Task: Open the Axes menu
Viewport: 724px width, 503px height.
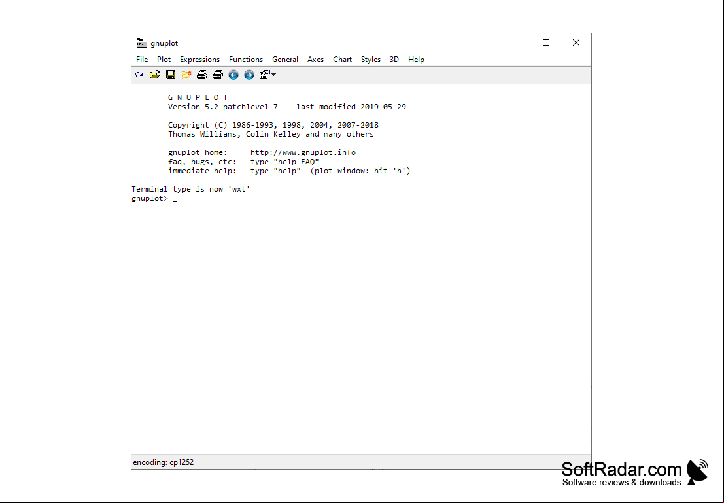Action: pos(315,59)
